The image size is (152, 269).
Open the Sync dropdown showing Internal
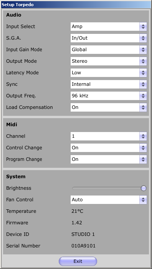pos(109,84)
